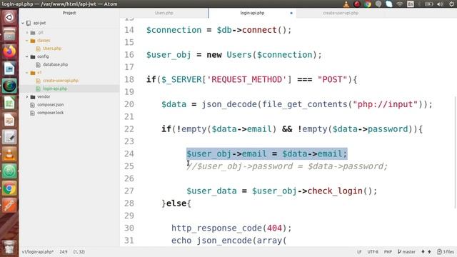Image resolution: width=457 pixels, height=257 pixels.
Task: Launch Google Chrome from the dock
Action: click(9, 188)
